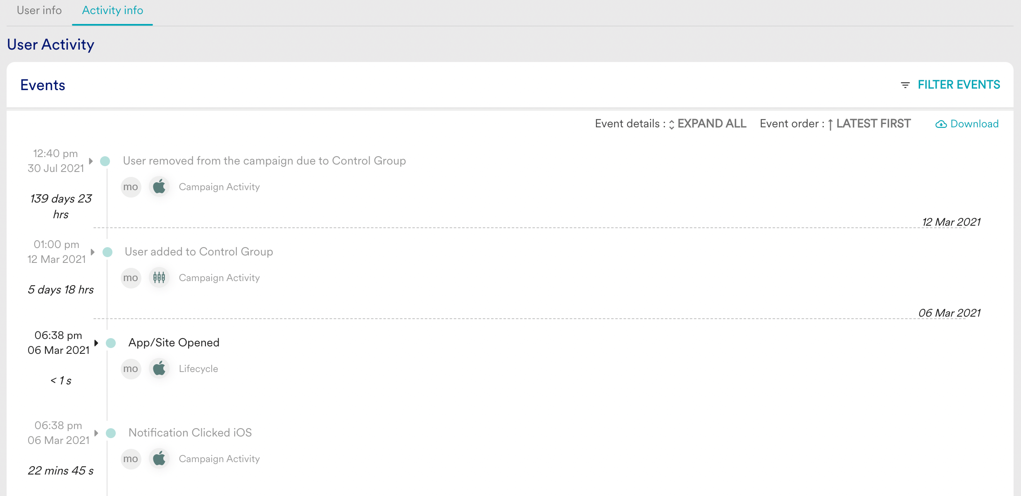
Task: Click the cloud download icon
Action: pyautogui.click(x=941, y=124)
